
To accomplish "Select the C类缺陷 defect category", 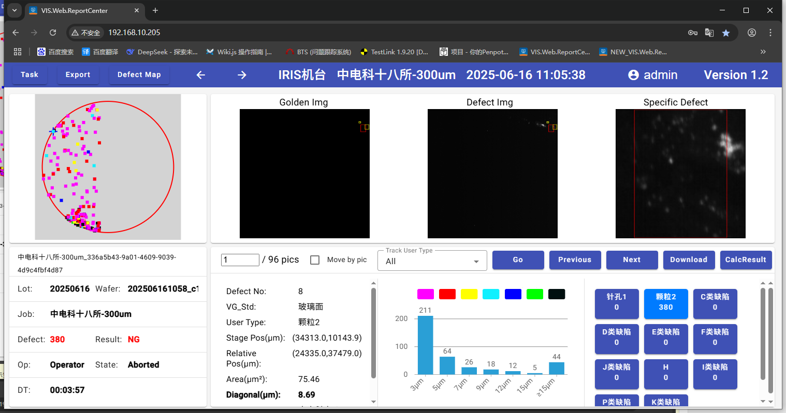I will [715, 304].
